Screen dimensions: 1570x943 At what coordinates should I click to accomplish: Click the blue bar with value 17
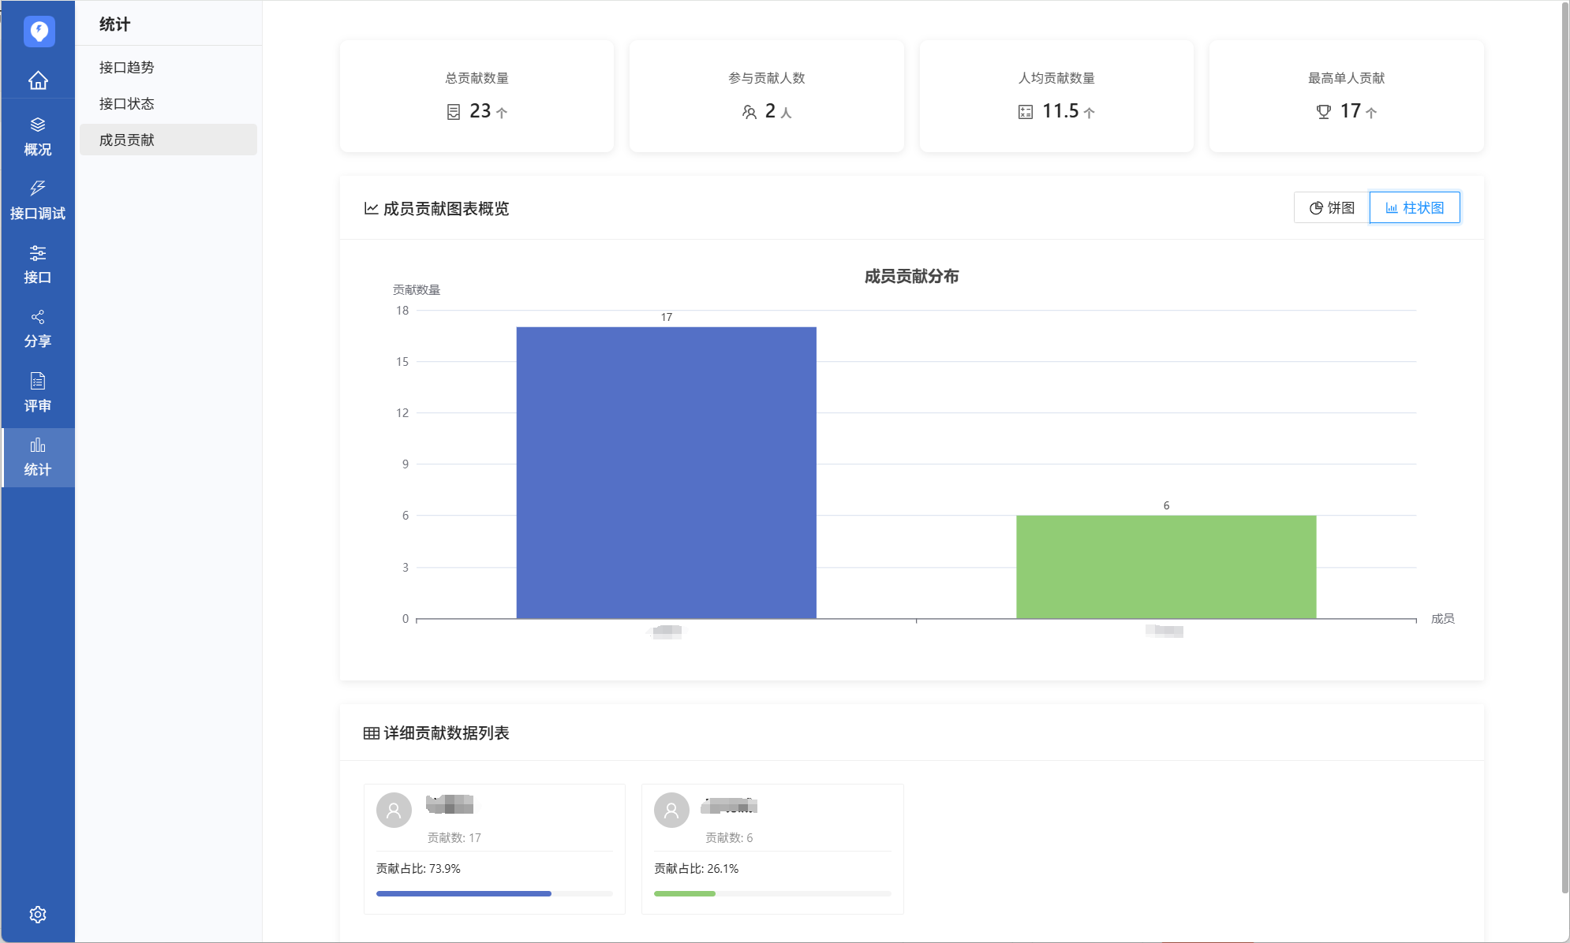click(x=666, y=472)
